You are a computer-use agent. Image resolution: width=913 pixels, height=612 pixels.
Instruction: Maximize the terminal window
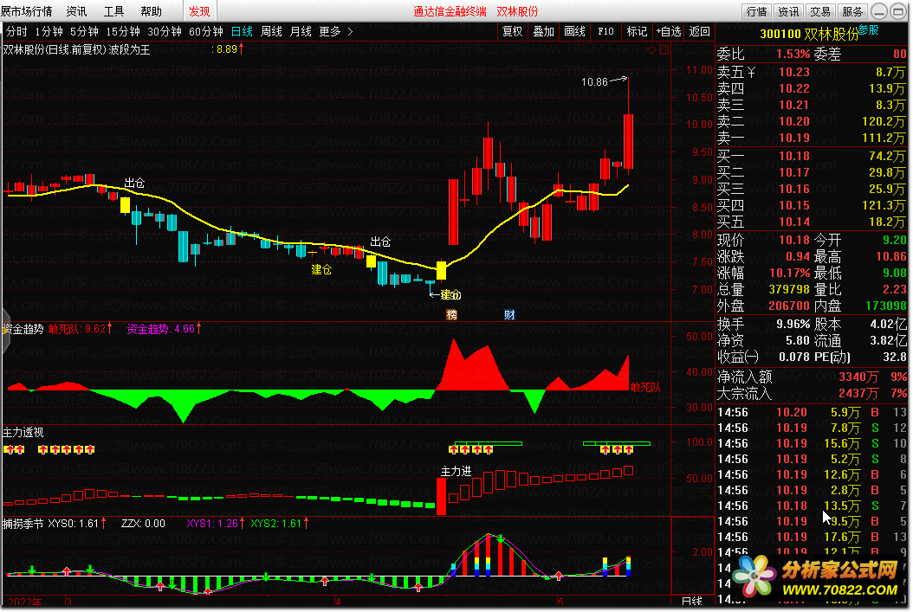[898, 11]
